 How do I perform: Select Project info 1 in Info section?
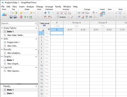[x=13, y=42]
